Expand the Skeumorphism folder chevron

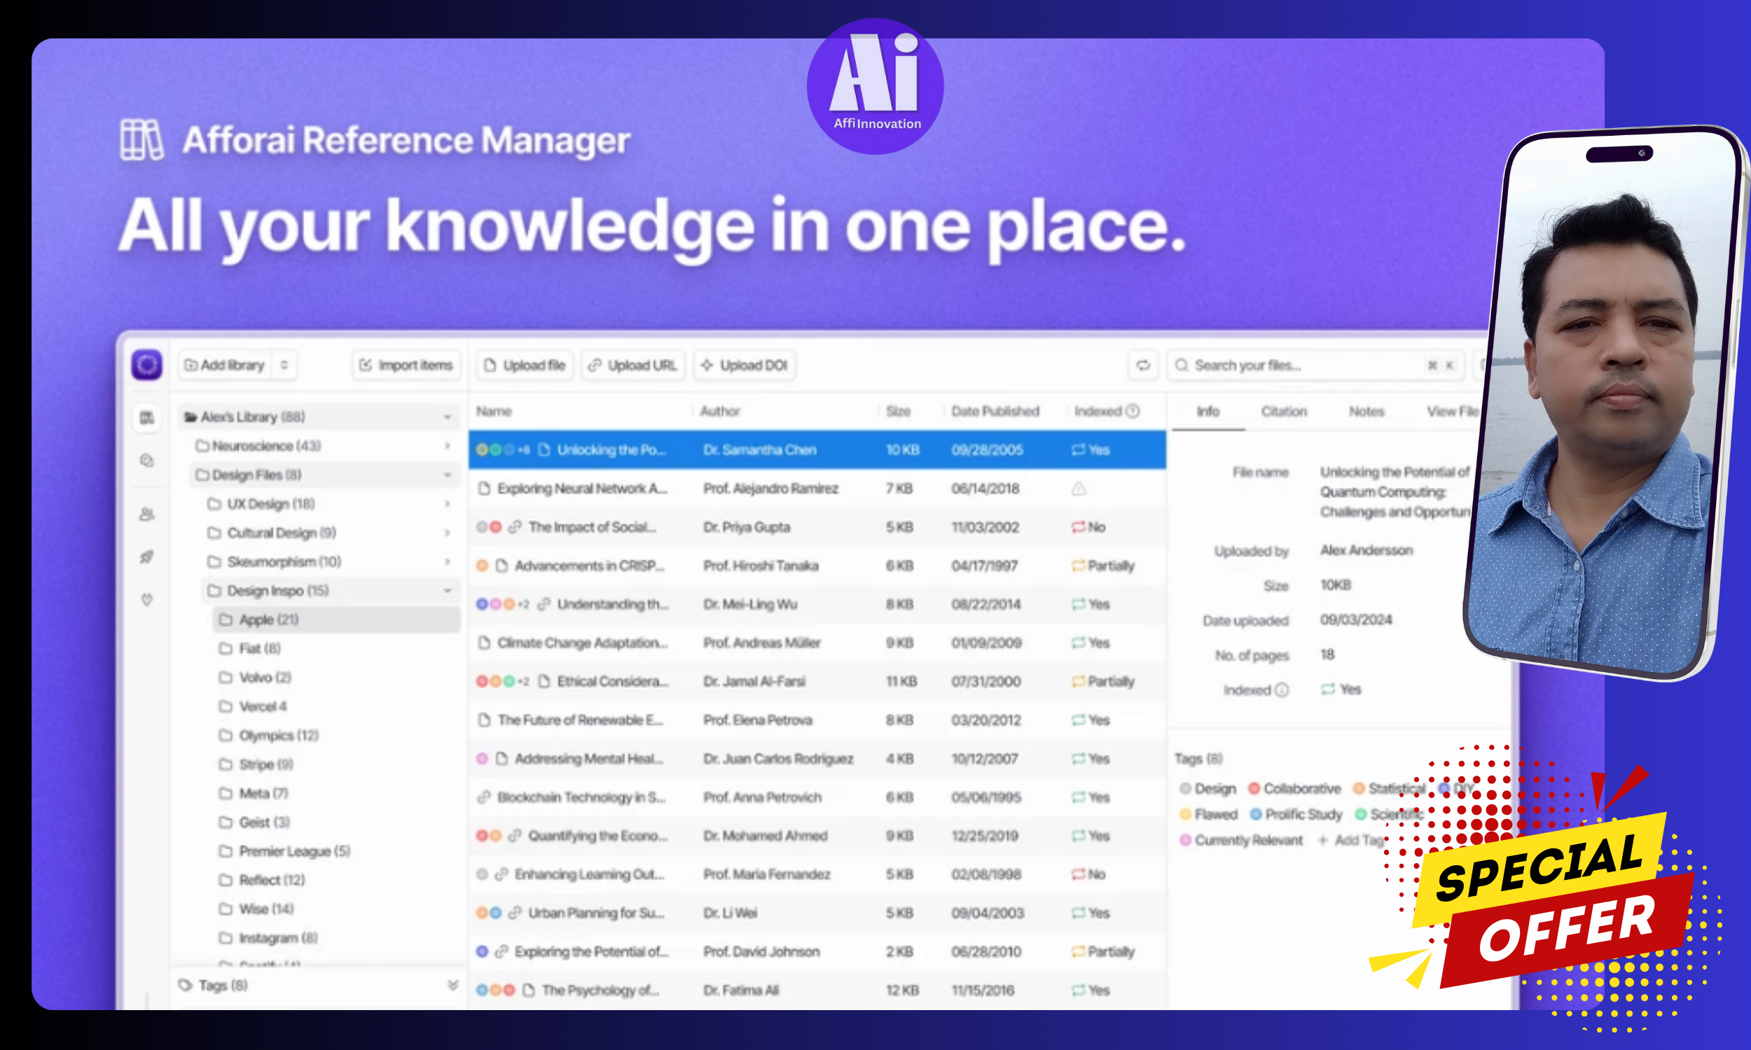pos(448,562)
